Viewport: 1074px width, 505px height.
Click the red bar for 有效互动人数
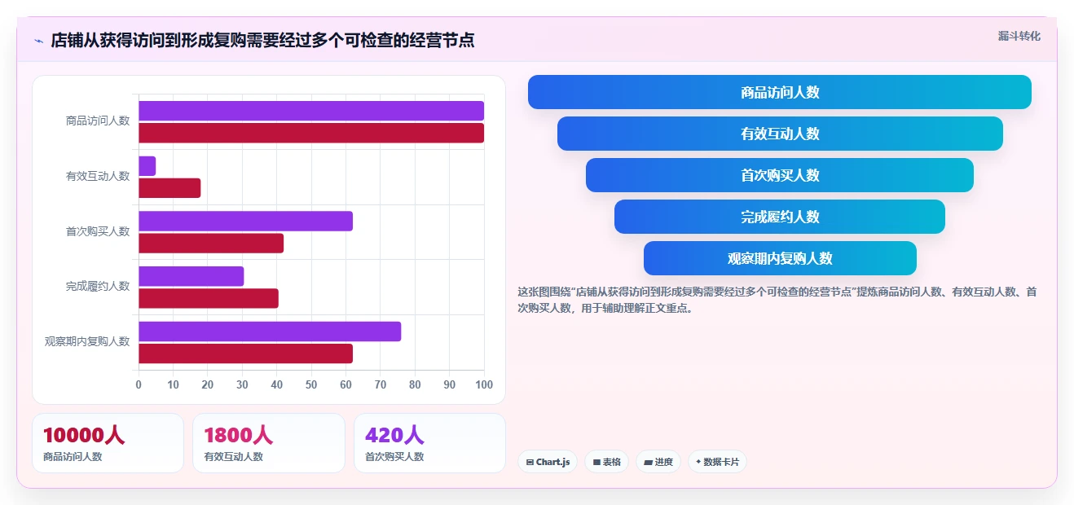169,188
